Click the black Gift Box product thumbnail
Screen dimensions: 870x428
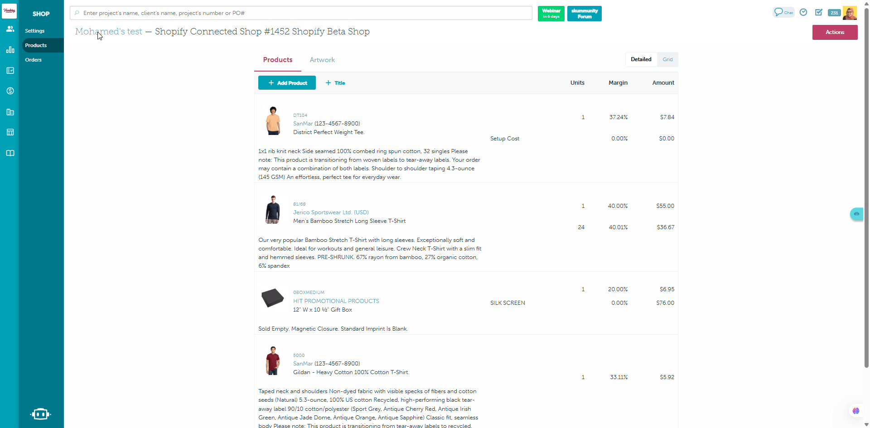tap(272, 298)
